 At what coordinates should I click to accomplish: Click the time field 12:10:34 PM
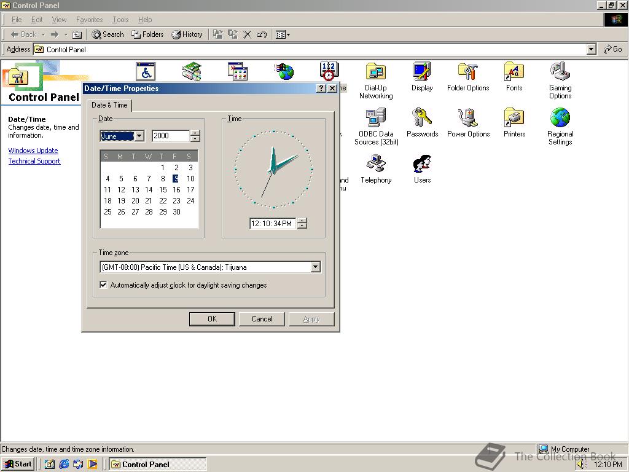click(x=273, y=224)
